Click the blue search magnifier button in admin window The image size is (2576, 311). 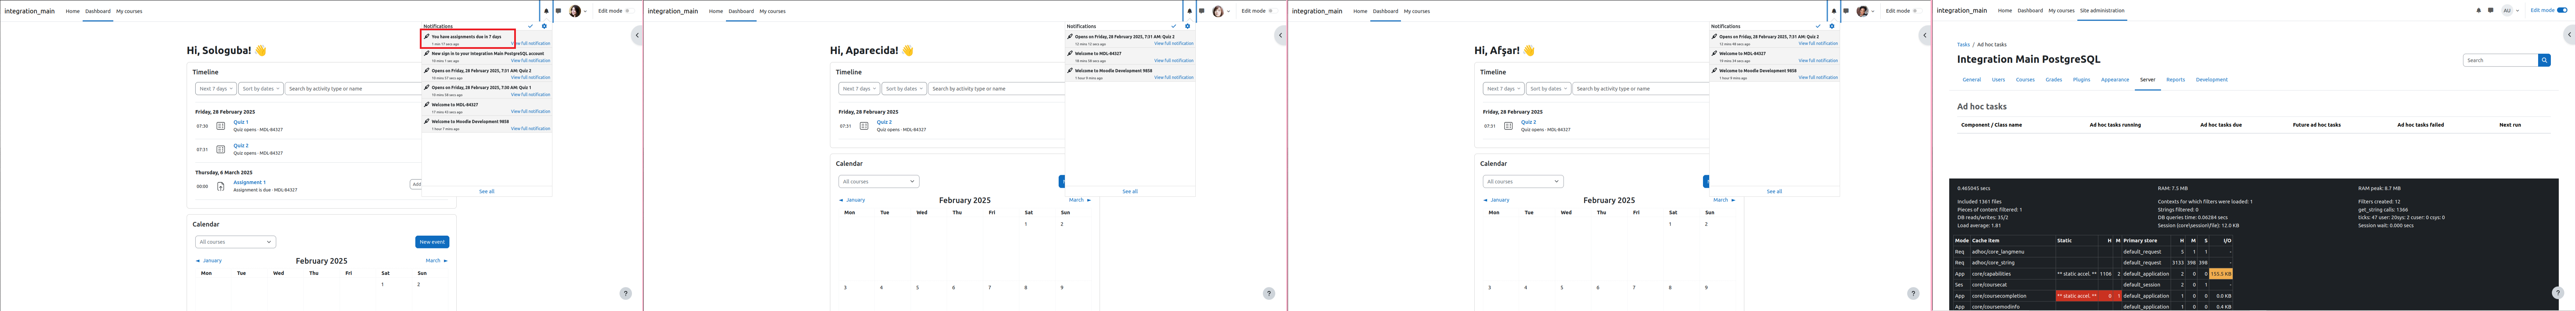tap(2544, 60)
